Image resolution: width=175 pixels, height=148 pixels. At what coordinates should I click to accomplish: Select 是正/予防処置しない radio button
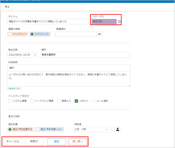click(x=38, y=129)
